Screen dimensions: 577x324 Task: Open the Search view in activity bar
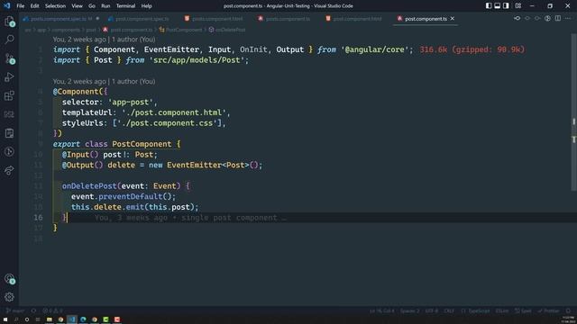coord(10,40)
